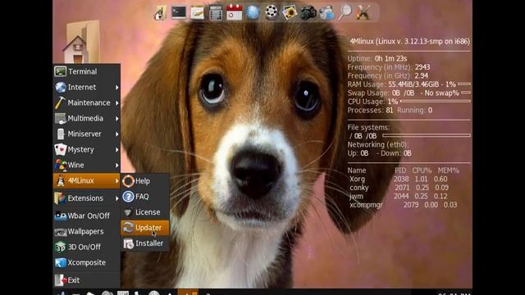The width and height of the screenshot is (525, 295).
Task: Launch the terminal from the top dock
Action: (179, 13)
